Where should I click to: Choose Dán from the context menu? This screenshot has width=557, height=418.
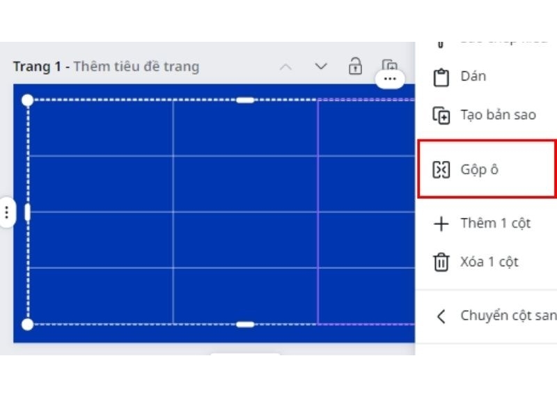[471, 76]
